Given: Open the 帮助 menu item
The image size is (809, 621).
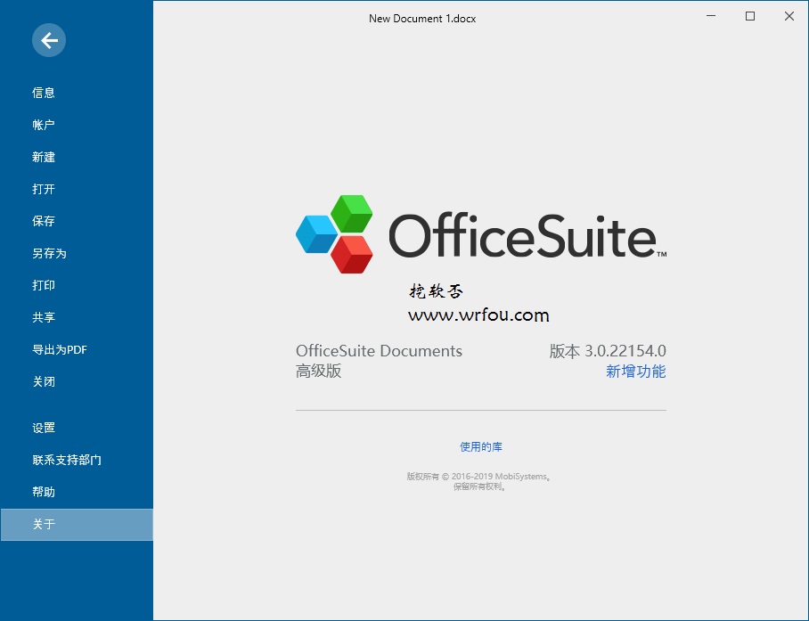Looking at the screenshot, I should pyautogui.click(x=44, y=492).
